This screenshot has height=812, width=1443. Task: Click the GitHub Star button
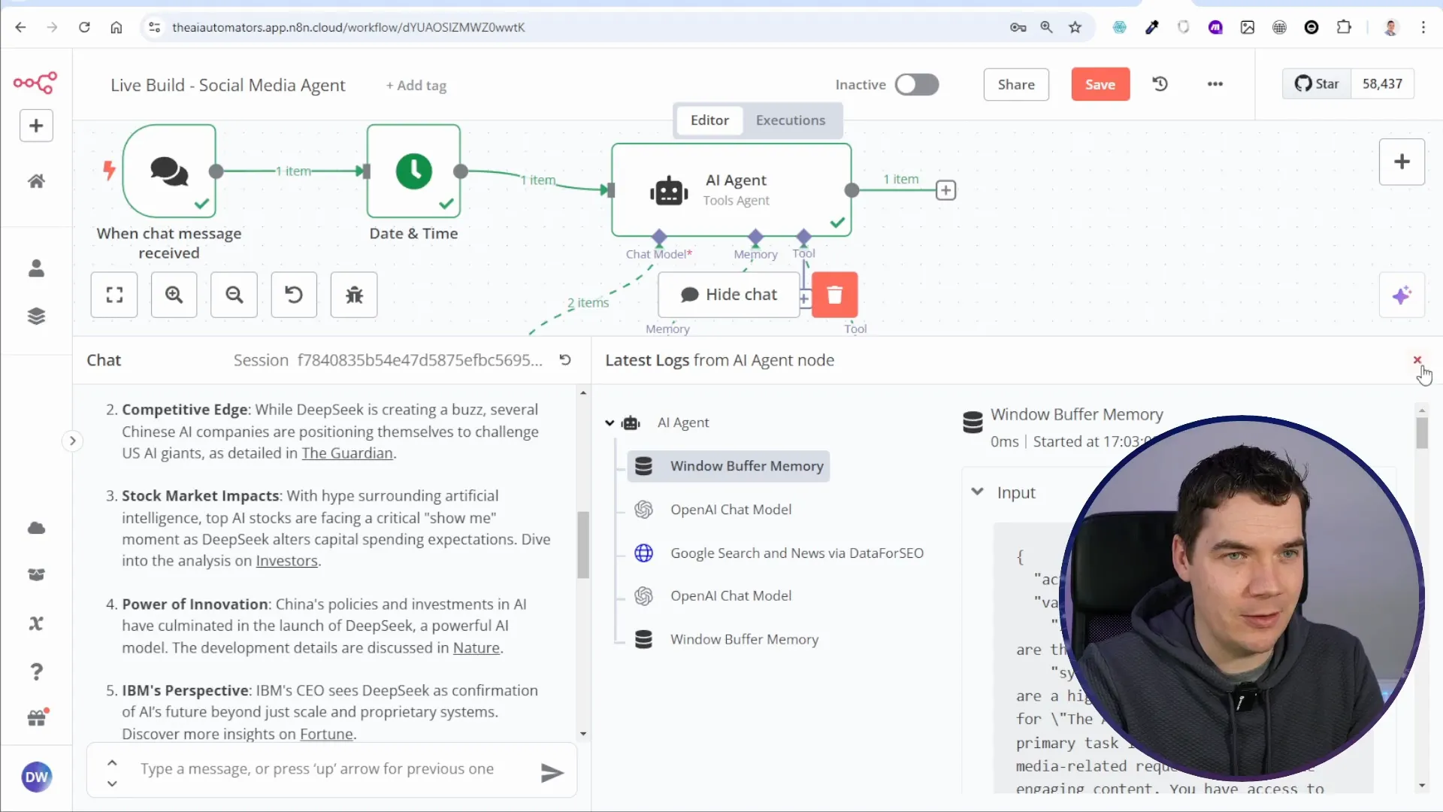[x=1317, y=84]
